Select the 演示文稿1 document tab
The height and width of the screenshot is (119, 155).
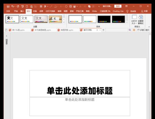pos(88,30)
